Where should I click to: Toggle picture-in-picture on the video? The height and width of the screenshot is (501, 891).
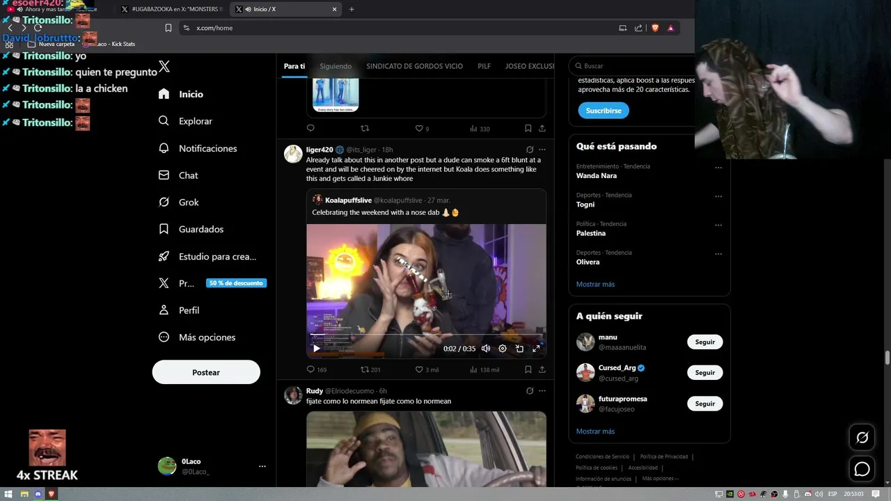pyautogui.click(x=519, y=349)
